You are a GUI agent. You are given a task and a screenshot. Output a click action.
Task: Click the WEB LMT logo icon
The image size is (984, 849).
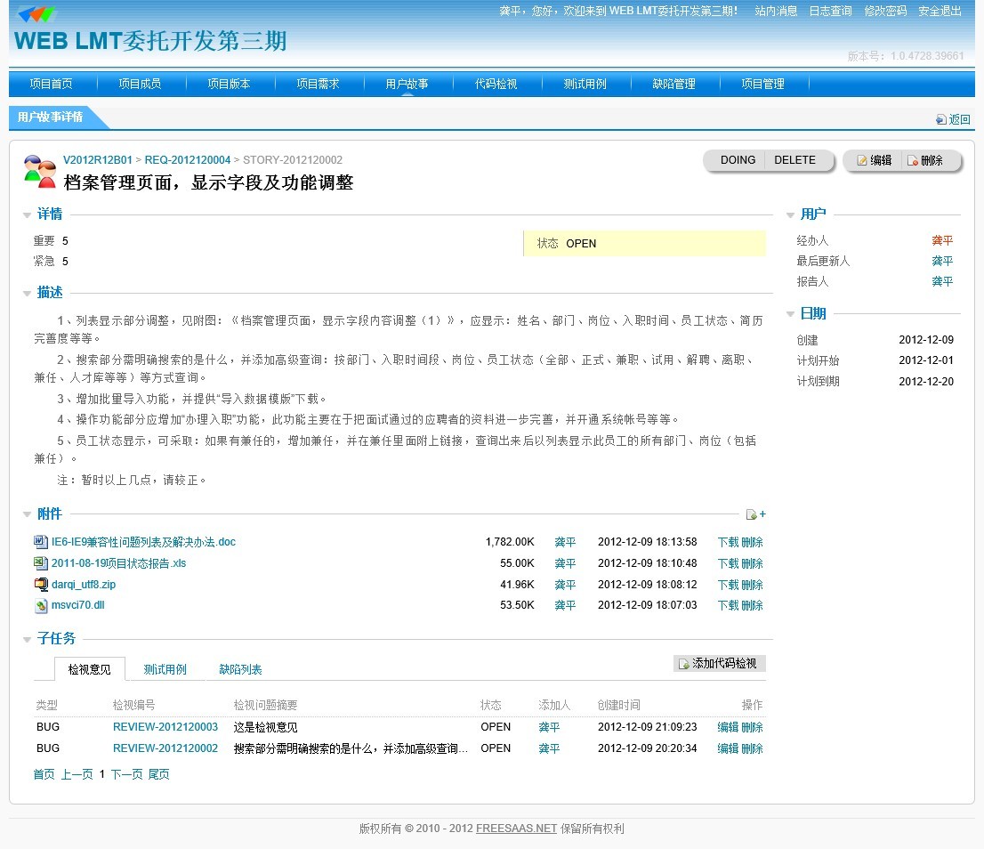(37, 13)
